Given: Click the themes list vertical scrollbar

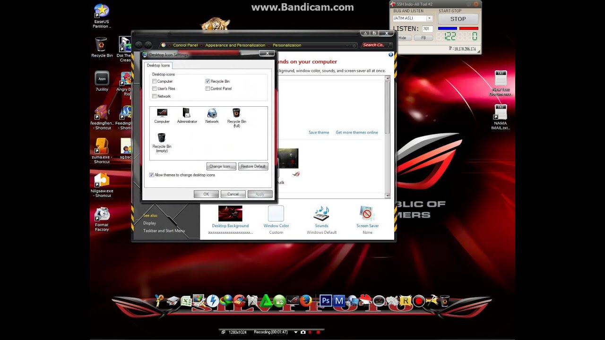Looking at the screenshot, I should (388, 137).
